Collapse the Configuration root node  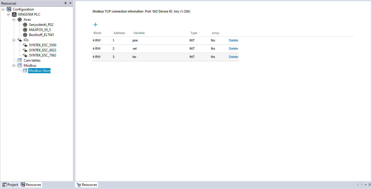coord(3,9)
